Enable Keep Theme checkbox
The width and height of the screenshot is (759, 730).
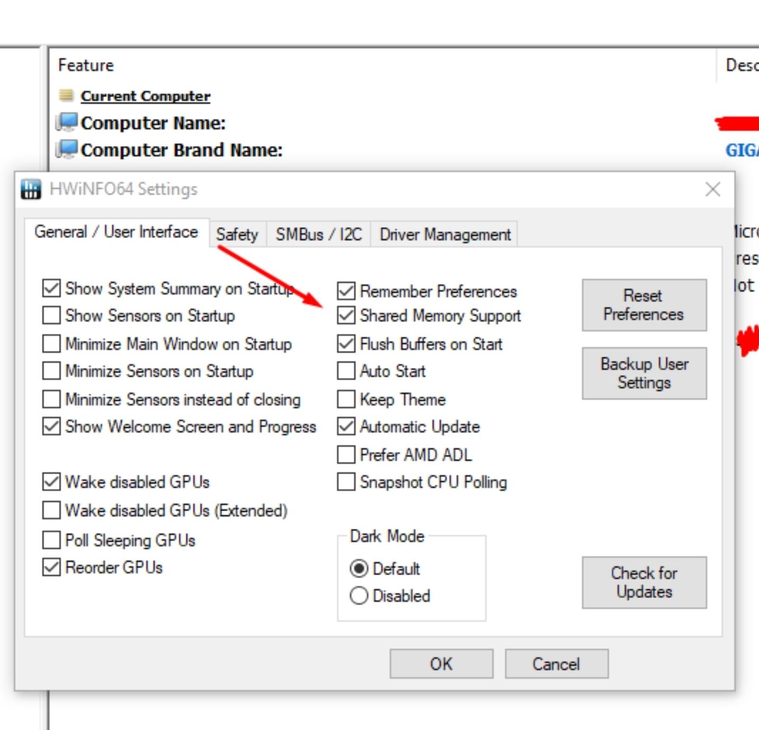tap(346, 399)
